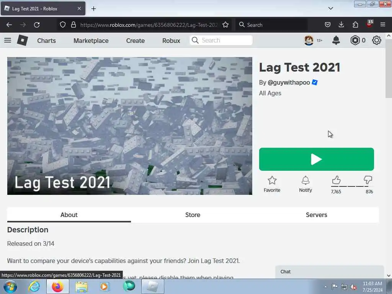
Task: Open Firefox extensions puzzle icon
Action: click(355, 25)
